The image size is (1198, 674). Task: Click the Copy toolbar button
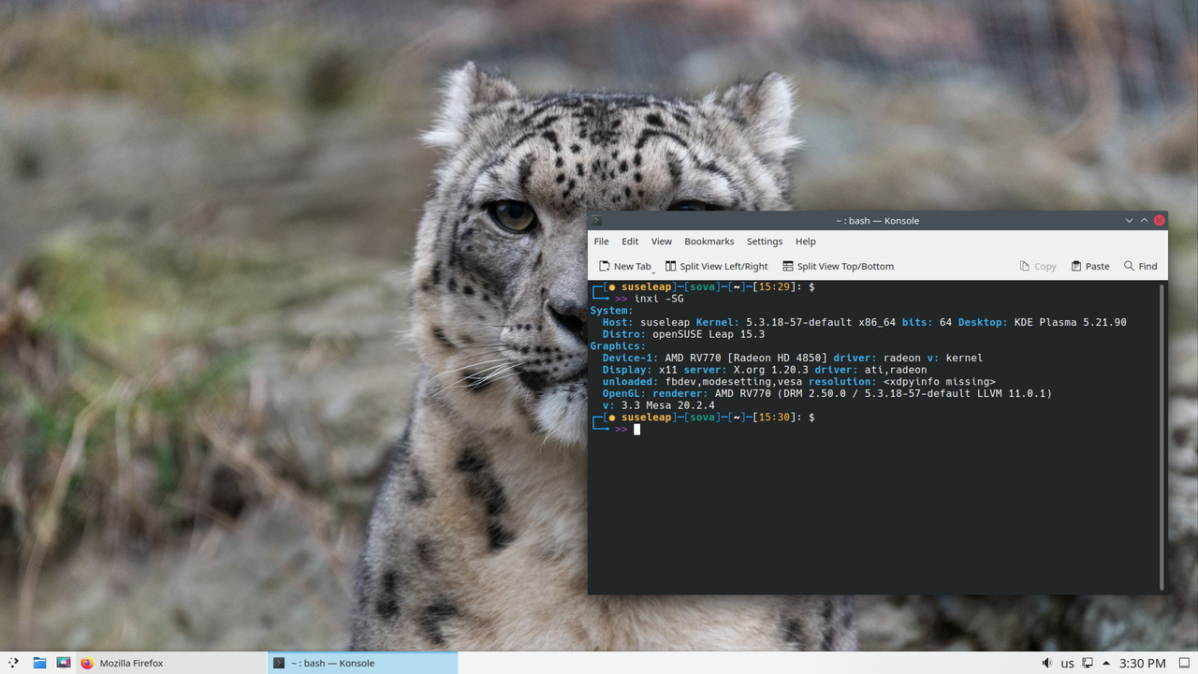pos(1038,267)
